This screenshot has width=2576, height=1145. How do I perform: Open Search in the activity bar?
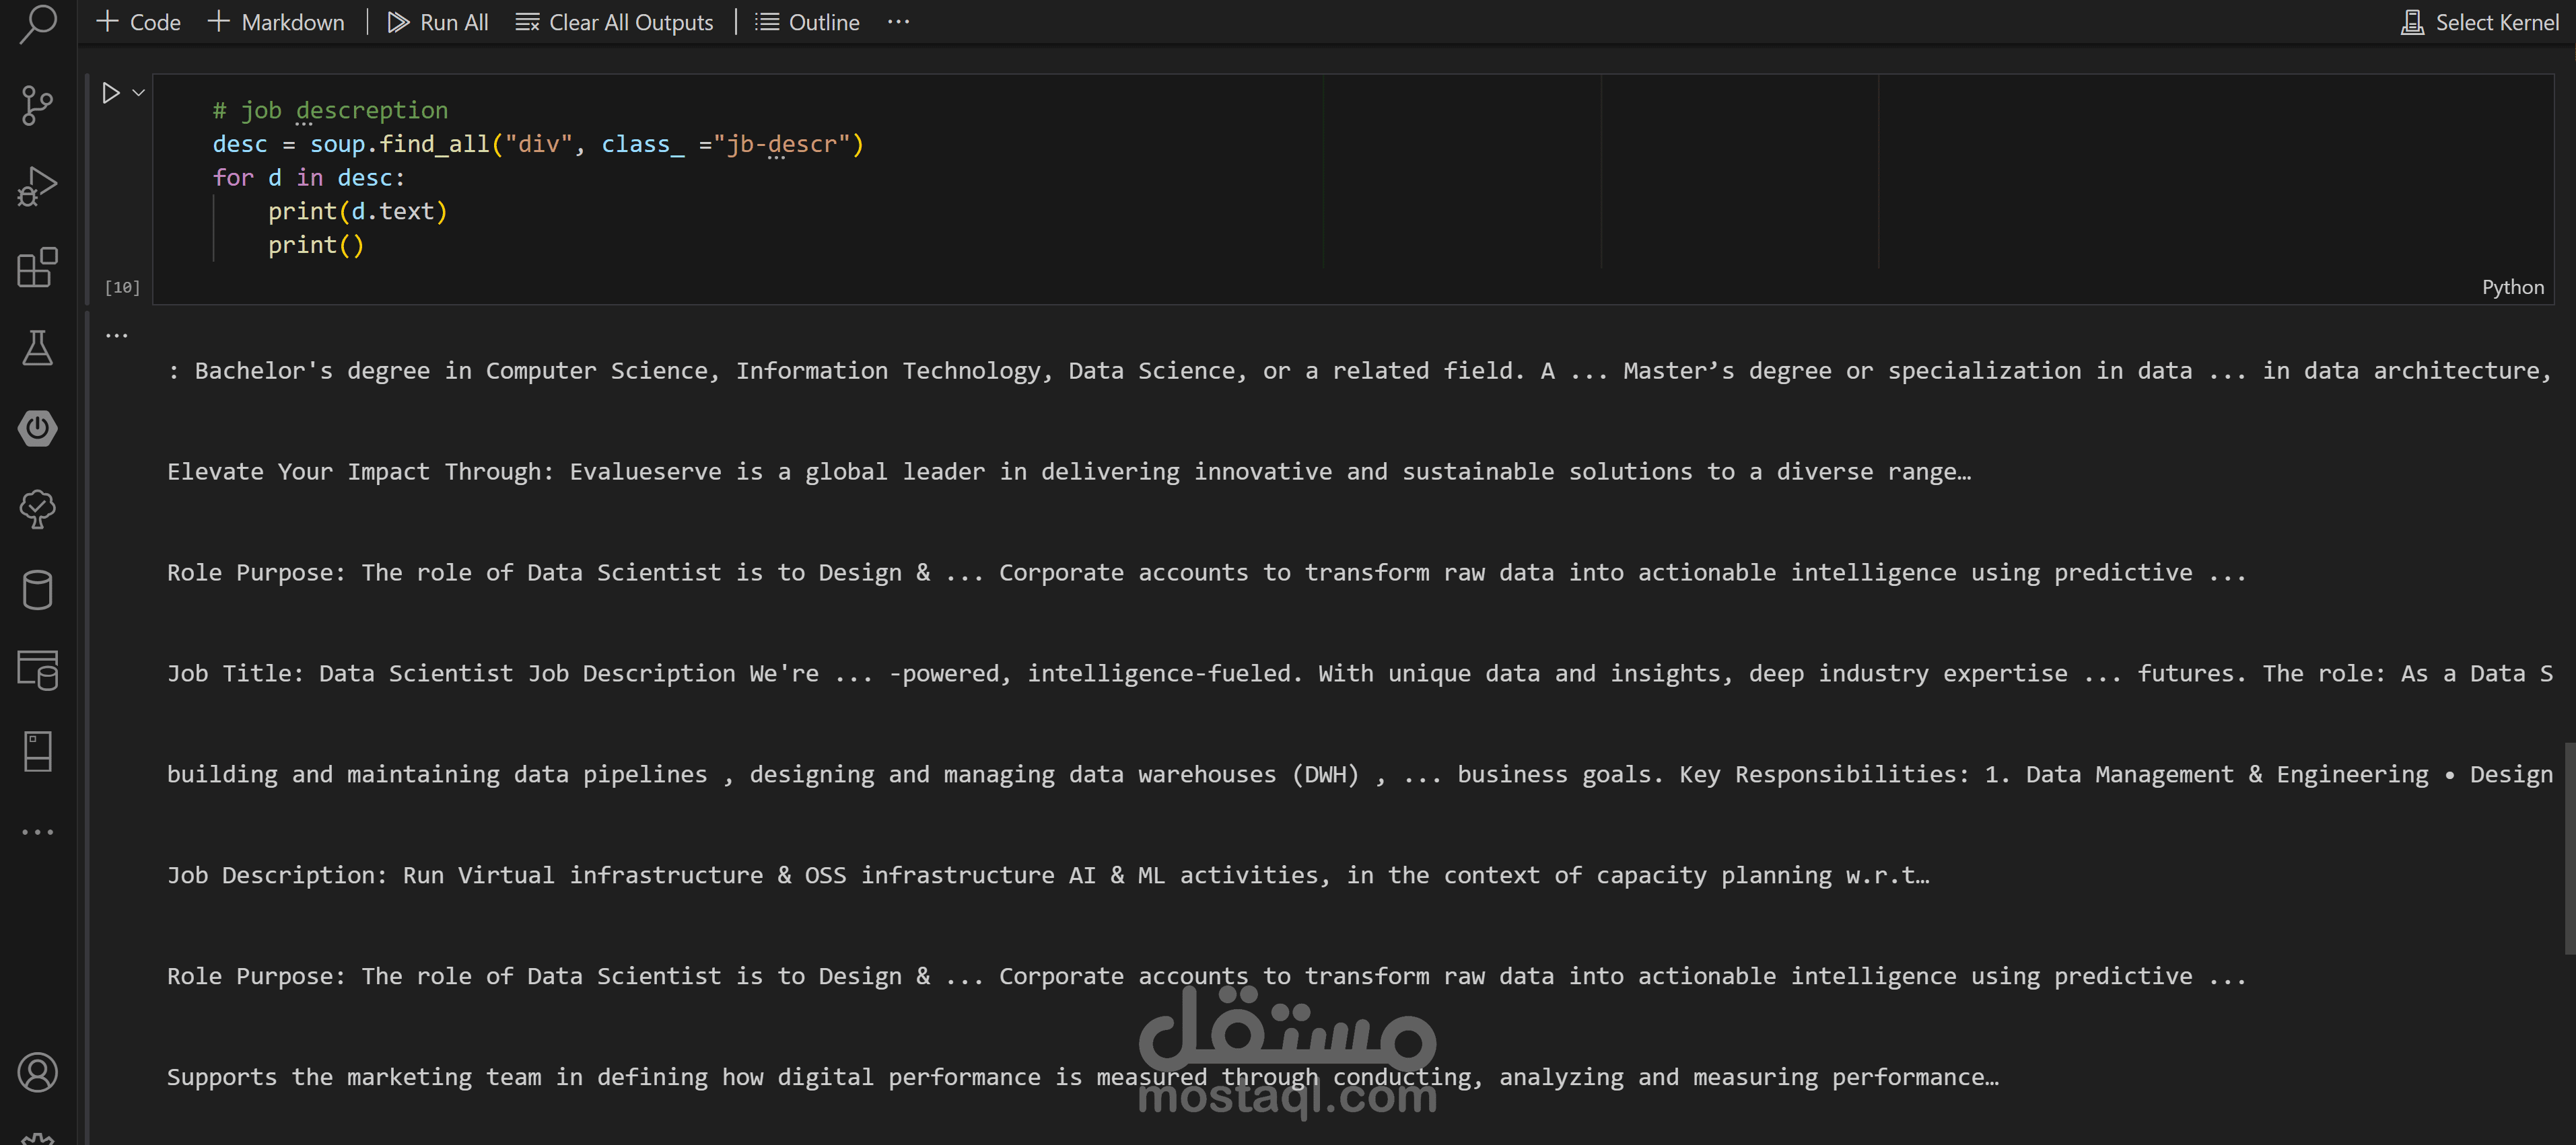[x=38, y=23]
